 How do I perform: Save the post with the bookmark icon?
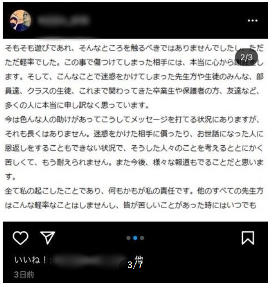click(x=248, y=238)
